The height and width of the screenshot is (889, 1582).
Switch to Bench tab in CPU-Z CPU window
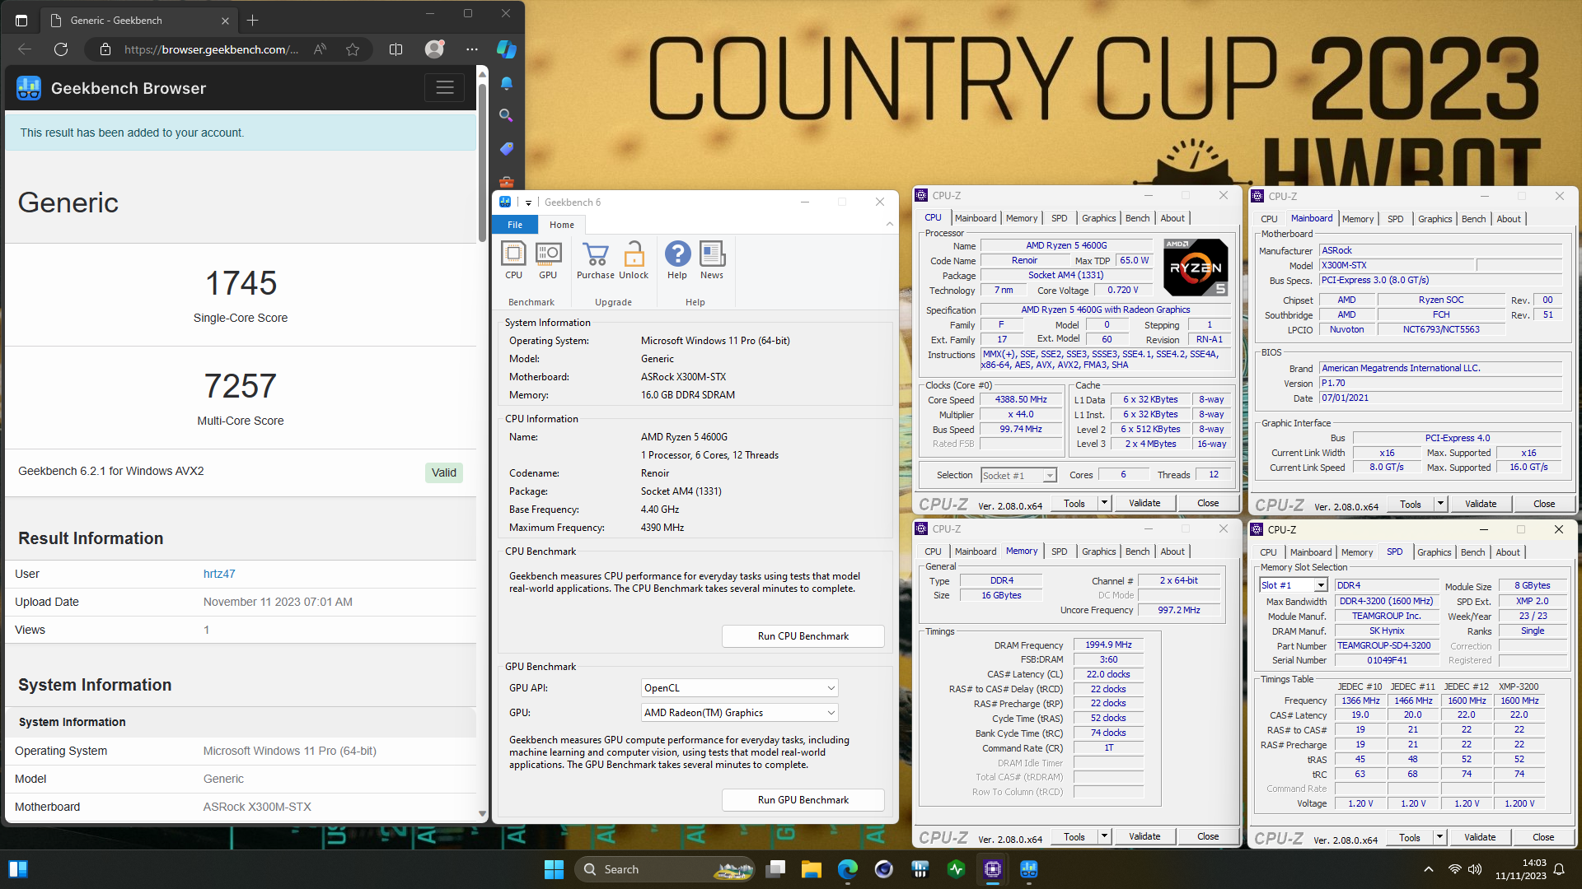[x=1137, y=218]
